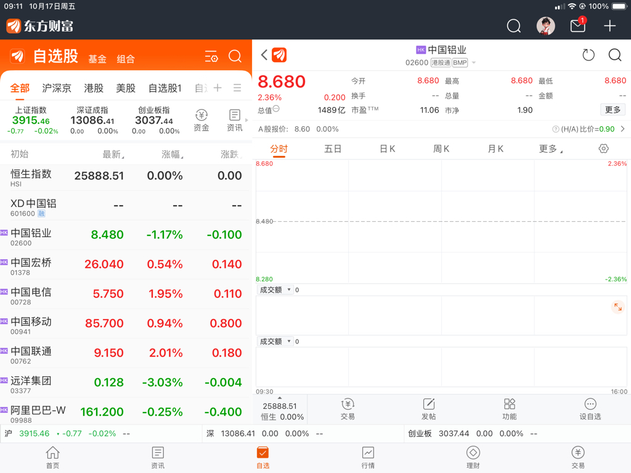Select the 周K chart tab
The image size is (631, 473).
click(441, 149)
